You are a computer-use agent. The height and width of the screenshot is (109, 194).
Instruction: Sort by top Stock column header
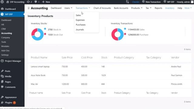click(104, 58)
